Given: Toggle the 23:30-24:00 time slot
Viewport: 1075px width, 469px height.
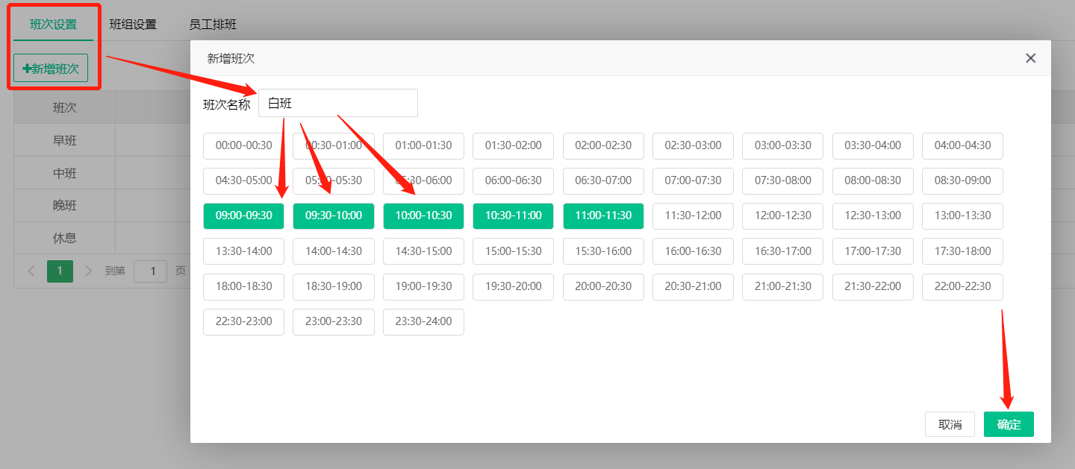Looking at the screenshot, I should coord(423,321).
